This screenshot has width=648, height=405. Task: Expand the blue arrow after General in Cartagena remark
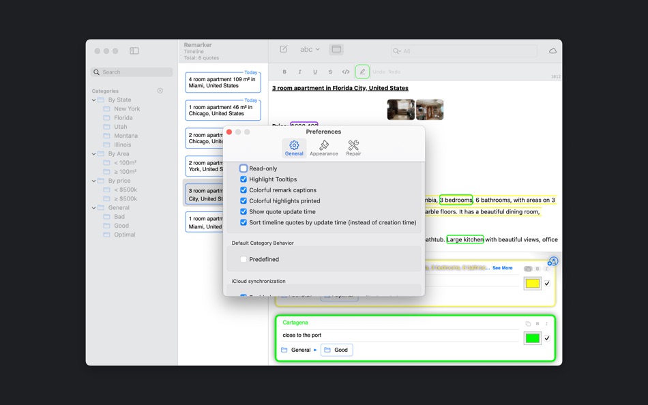[315, 350]
